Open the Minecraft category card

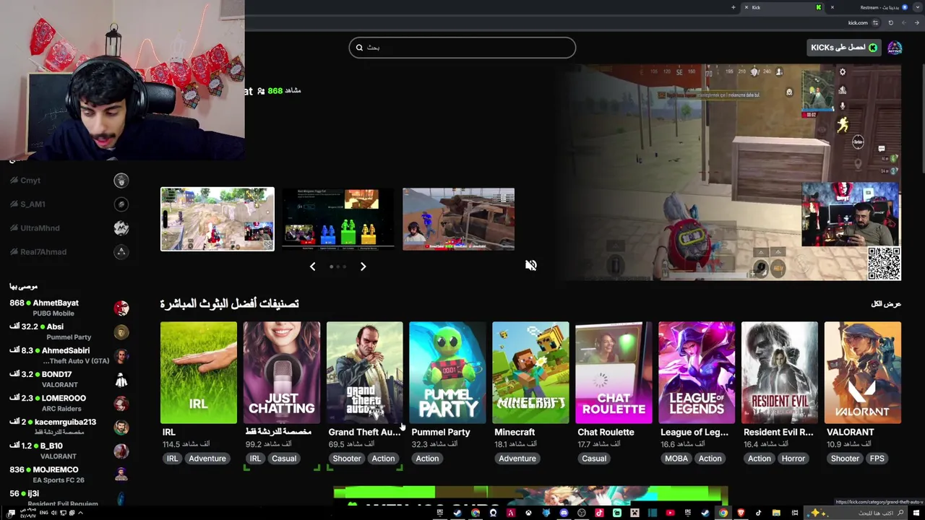tap(531, 373)
